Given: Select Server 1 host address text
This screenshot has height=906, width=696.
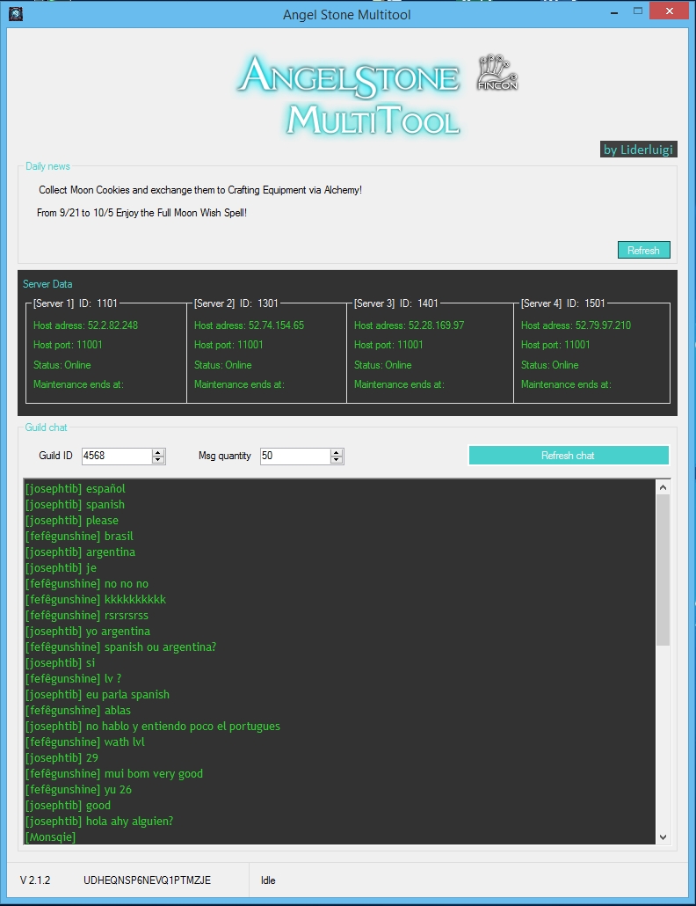Looking at the screenshot, I should click(x=85, y=325).
